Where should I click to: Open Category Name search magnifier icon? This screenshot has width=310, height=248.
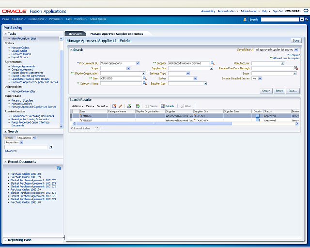pos(144,83)
